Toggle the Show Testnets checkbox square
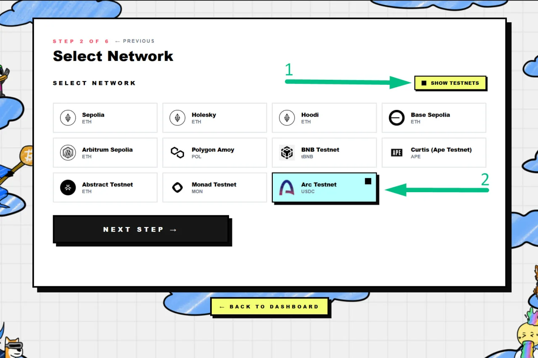The image size is (538, 358). (424, 83)
